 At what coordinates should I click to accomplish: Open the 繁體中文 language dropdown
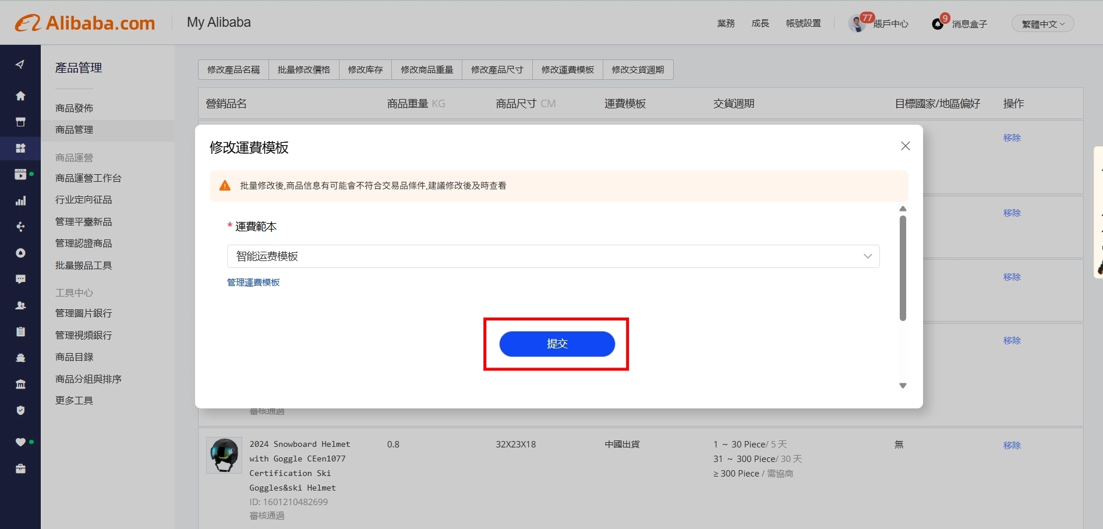click(x=1043, y=24)
